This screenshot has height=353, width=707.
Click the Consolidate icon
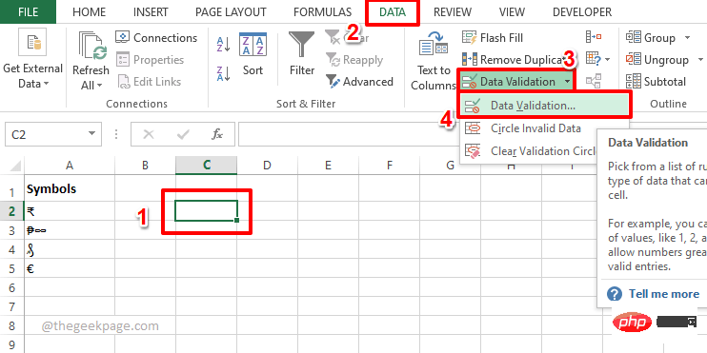pos(594,37)
